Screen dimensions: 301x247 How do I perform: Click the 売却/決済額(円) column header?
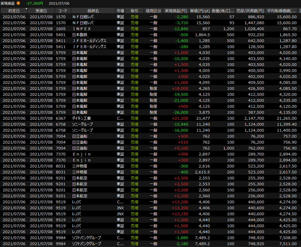click(251, 11)
